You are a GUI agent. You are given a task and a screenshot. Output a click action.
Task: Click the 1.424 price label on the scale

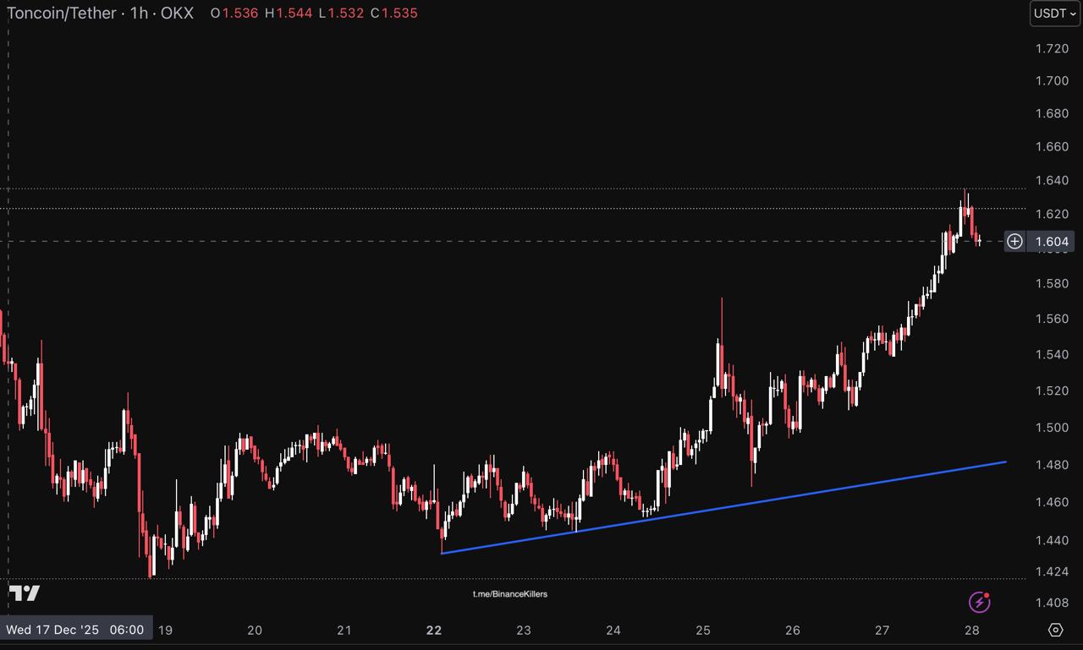click(x=1052, y=572)
